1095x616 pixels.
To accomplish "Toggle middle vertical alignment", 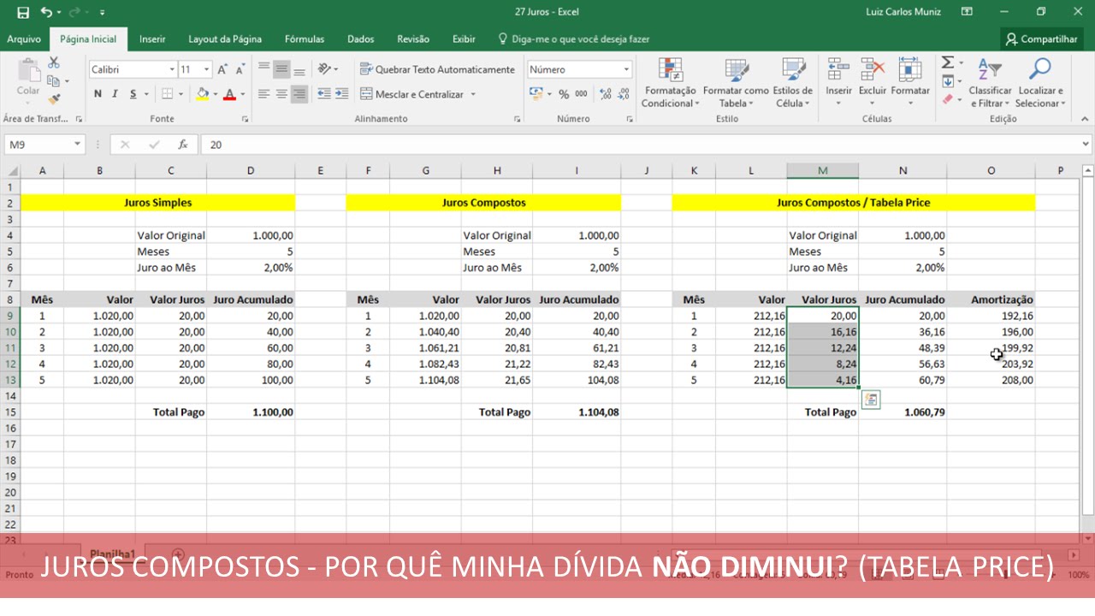I will (x=281, y=69).
